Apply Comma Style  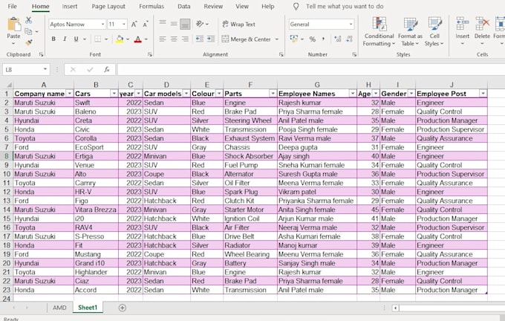(x=323, y=39)
